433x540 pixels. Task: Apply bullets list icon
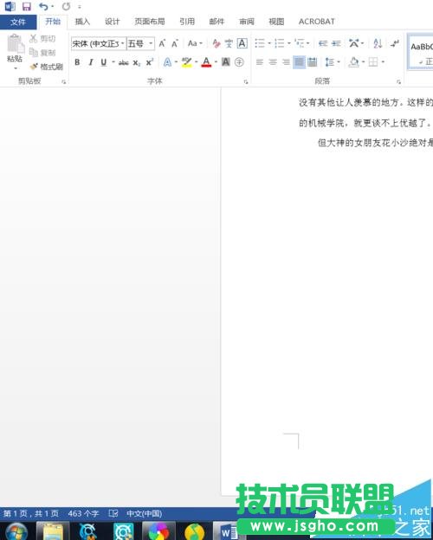click(x=260, y=43)
